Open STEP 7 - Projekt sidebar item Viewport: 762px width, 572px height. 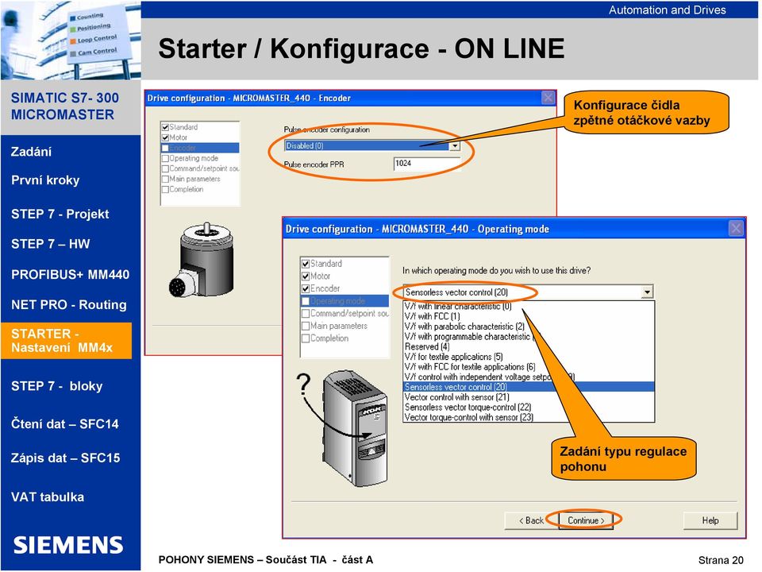60,214
